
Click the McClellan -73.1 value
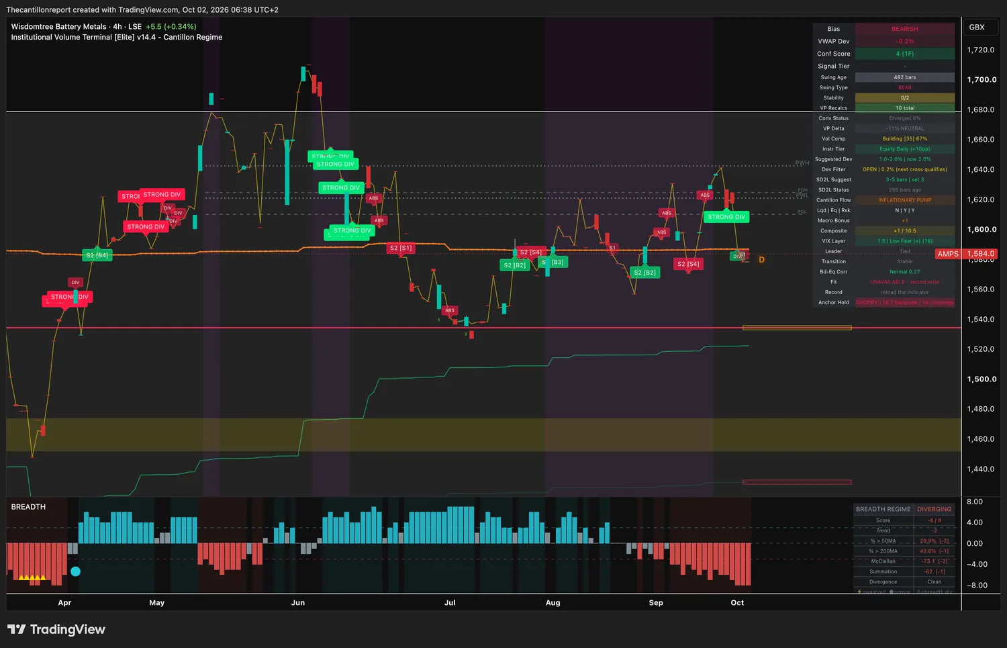tap(934, 561)
